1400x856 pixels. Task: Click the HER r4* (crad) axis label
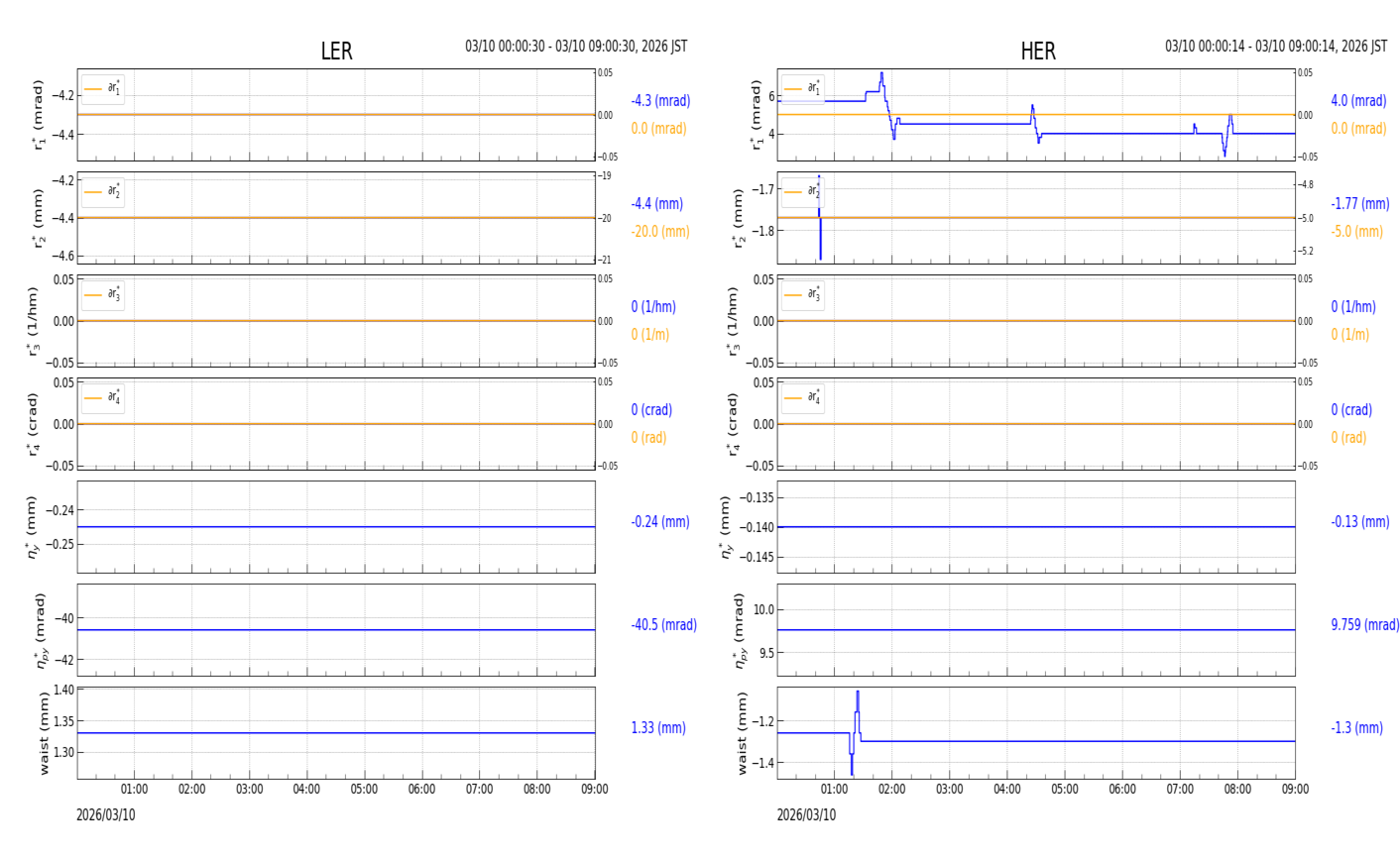(x=733, y=424)
